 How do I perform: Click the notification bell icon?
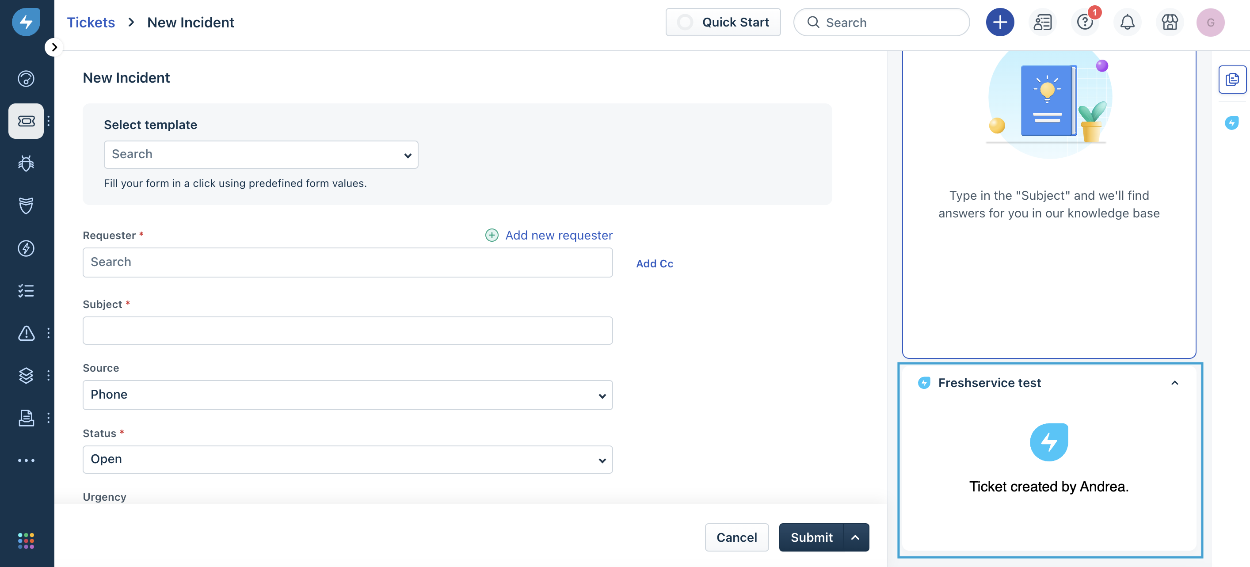point(1127,22)
